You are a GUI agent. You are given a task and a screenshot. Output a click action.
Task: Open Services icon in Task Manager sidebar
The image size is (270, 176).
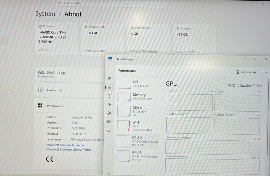coord(109,130)
